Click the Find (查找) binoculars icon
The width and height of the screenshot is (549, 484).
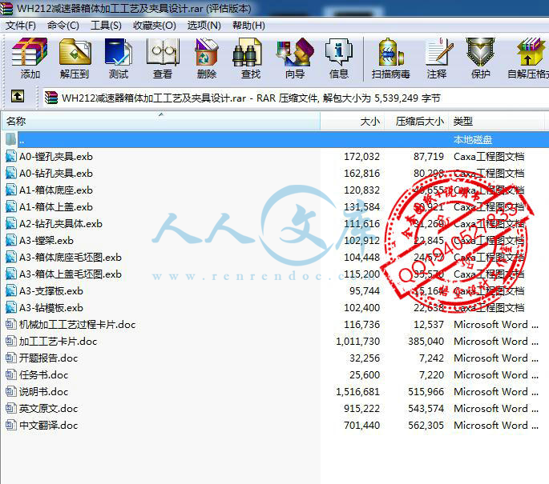(x=247, y=52)
